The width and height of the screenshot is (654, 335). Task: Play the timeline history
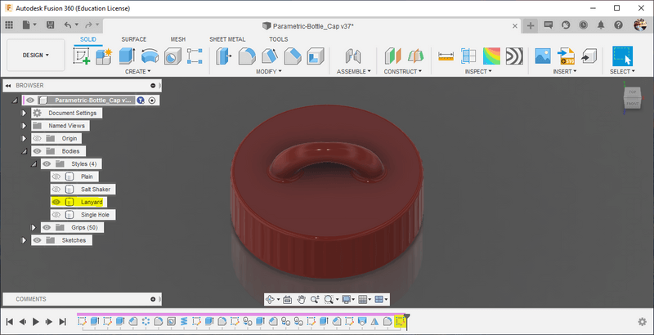pyautogui.click(x=36, y=321)
